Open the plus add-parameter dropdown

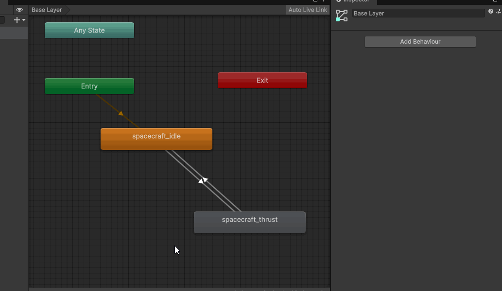coord(19,20)
